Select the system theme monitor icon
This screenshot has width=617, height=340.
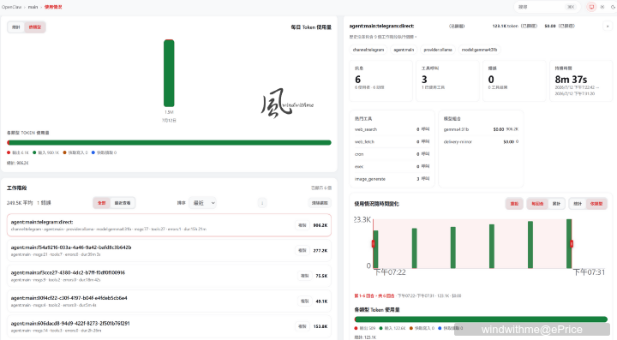click(591, 7)
